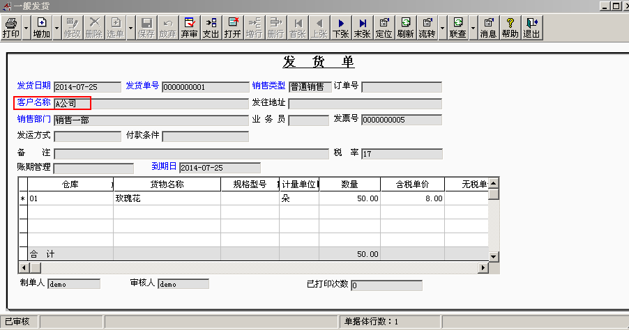The image size is (629, 330).
Task: Expand the dropdown arrow beside 联查
Action: tap(473, 28)
